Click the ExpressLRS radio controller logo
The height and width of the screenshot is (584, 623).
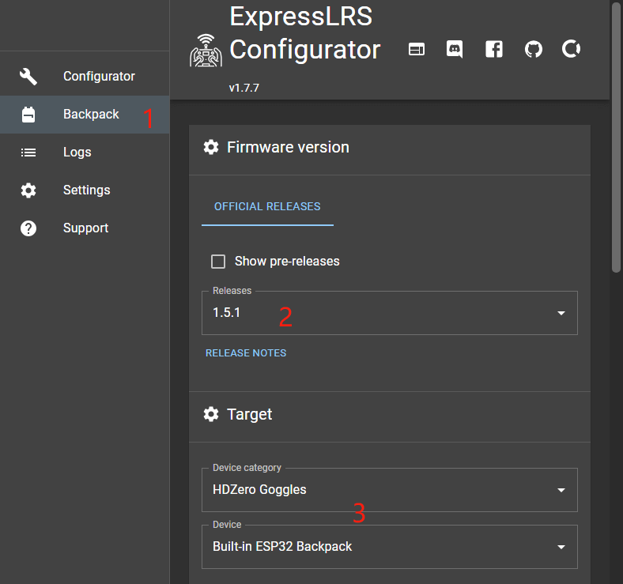(206, 50)
